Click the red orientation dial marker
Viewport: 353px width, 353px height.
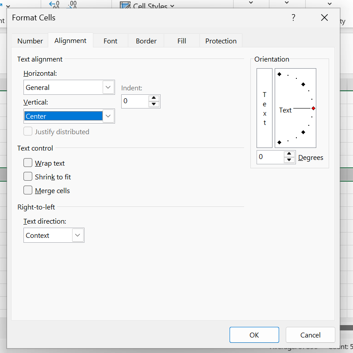(313, 109)
